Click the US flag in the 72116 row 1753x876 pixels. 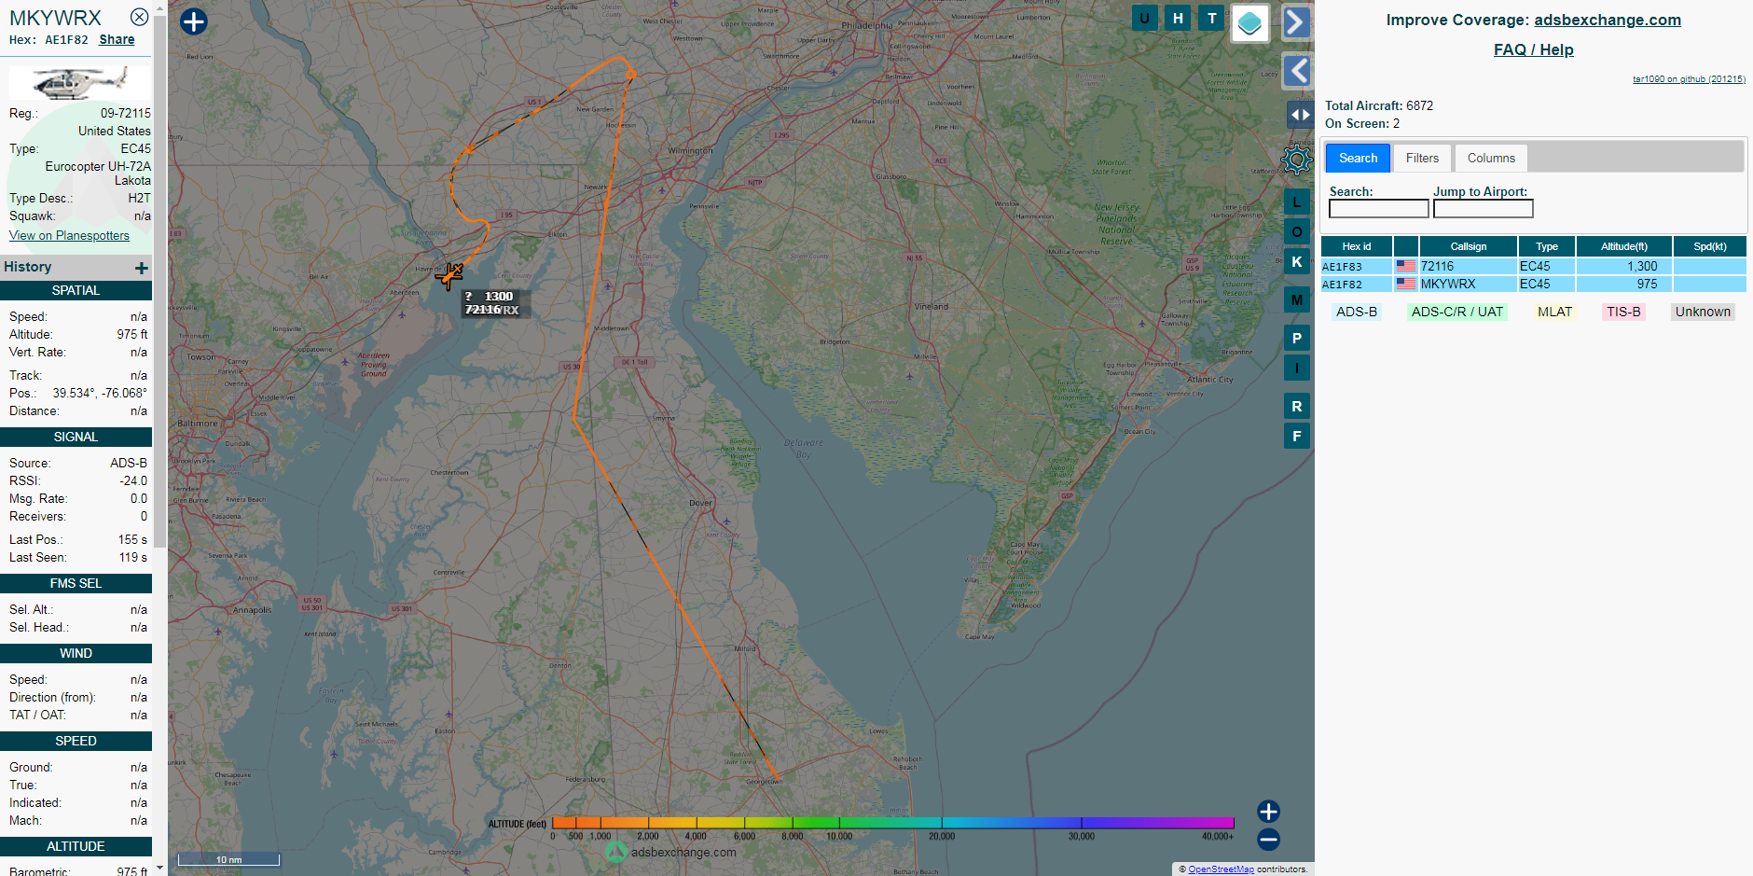coord(1406,267)
